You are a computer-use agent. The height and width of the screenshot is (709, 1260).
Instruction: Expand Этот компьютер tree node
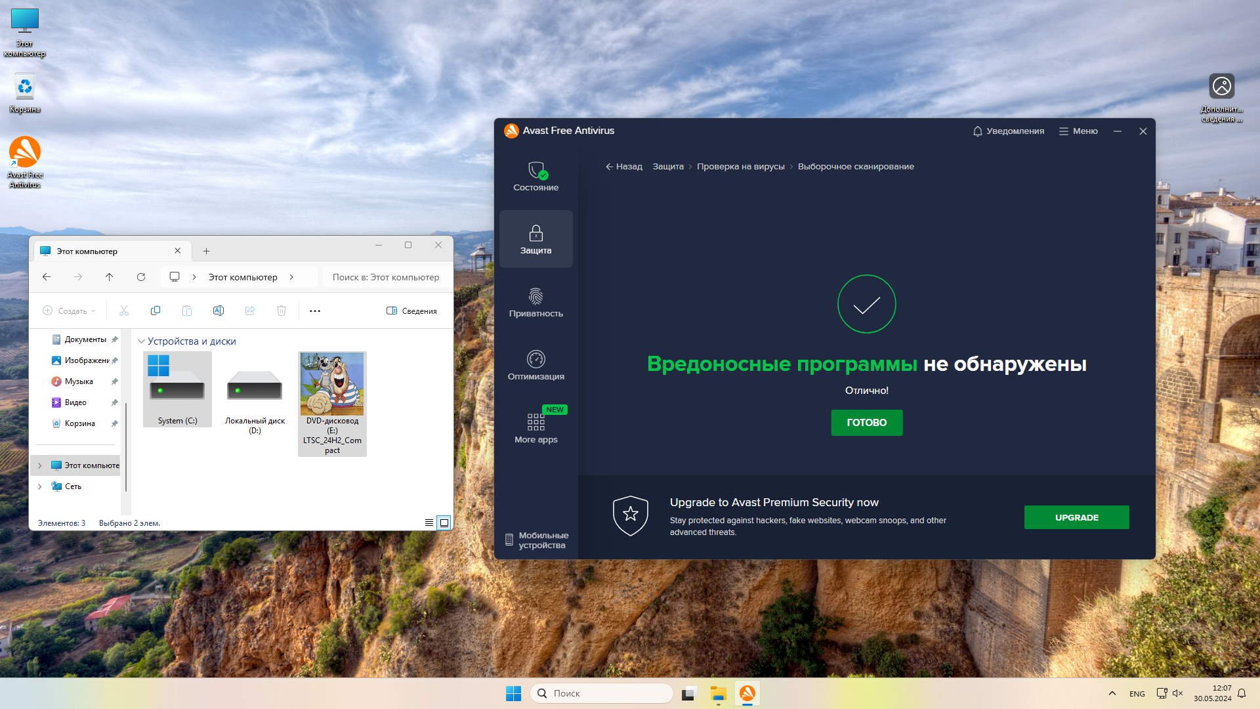click(39, 465)
